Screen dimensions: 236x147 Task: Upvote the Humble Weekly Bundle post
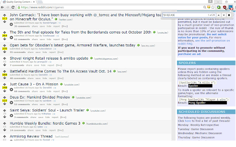(5, 123)
